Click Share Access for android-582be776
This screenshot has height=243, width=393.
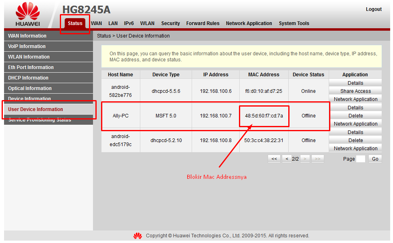355,91
